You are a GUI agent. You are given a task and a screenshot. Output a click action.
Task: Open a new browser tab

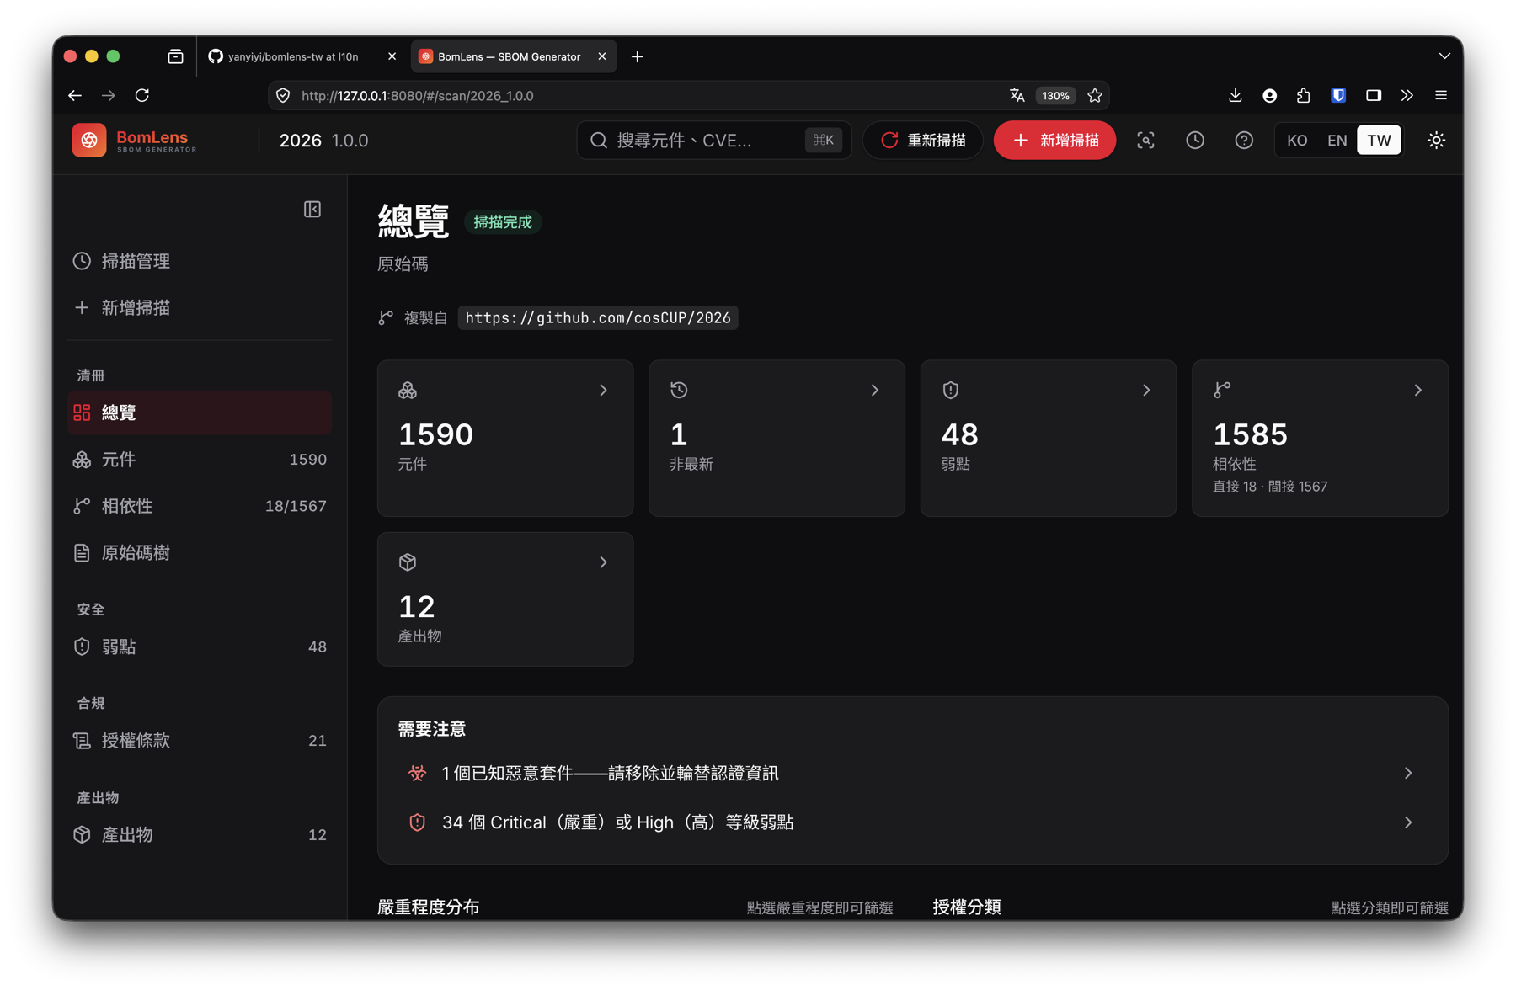click(638, 56)
